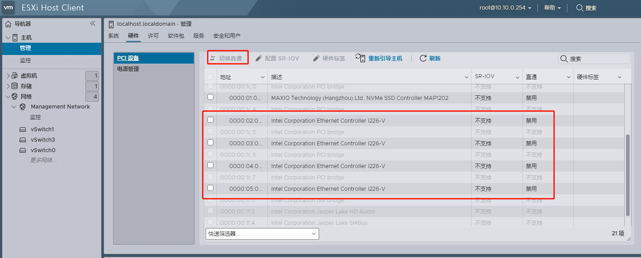Switch to the 许可 tab
Screen dimensions: 641x258
(x=153, y=36)
